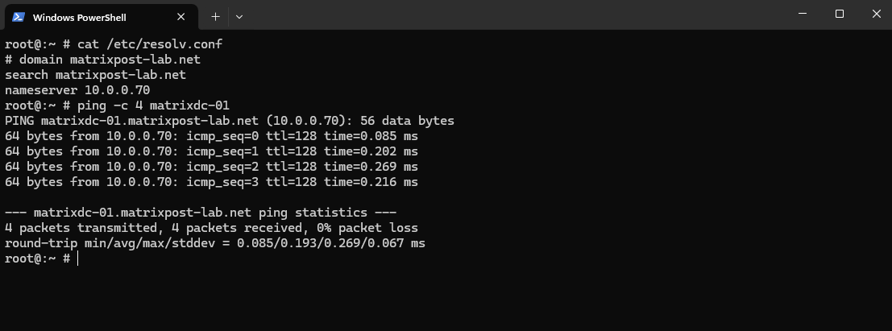
Task: Click the ping -c 4 matrixdc-01 command
Action: point(154,106)
